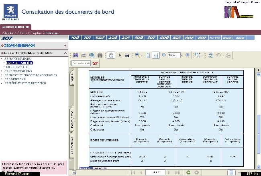Select the Expert model tab

(228, 38)
